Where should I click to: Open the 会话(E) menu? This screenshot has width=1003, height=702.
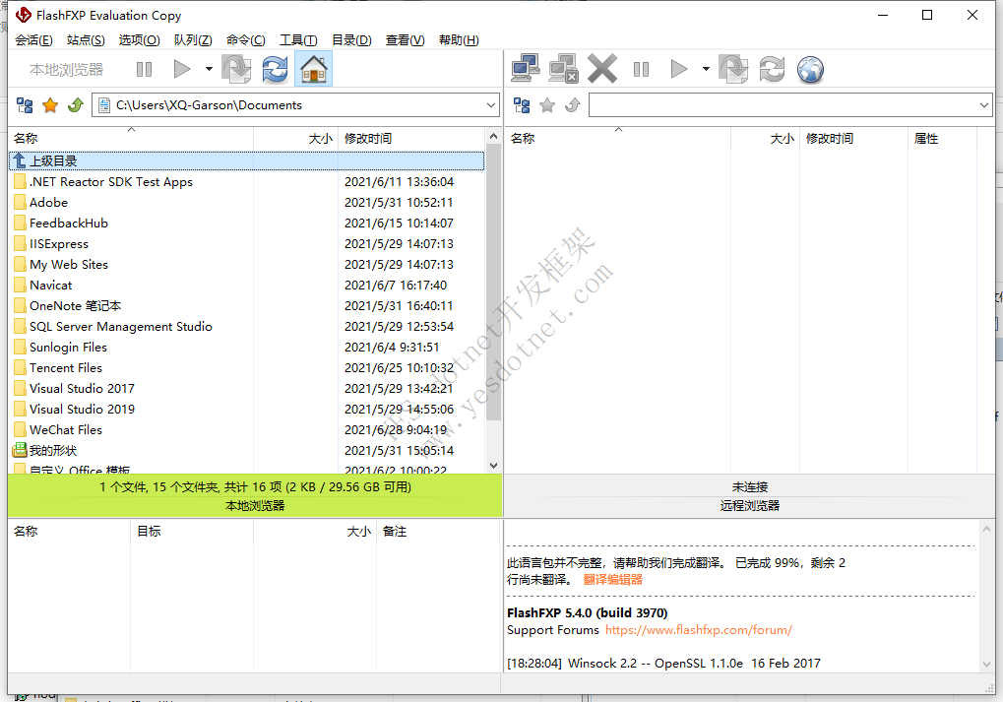point(33,40)
